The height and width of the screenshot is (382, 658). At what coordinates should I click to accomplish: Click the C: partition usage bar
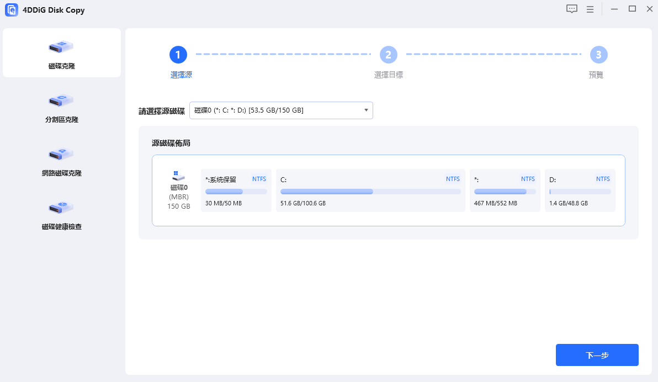coord(370,192)
